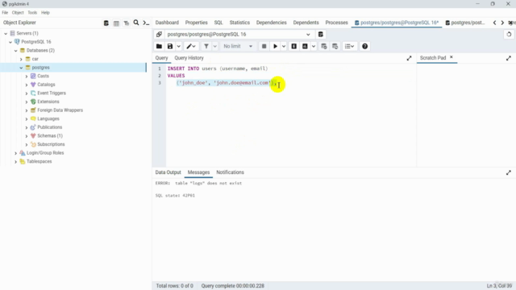Select Event Triggers in the tree
Viewport: 516px width, 290px height.
(x=52, y=93)
